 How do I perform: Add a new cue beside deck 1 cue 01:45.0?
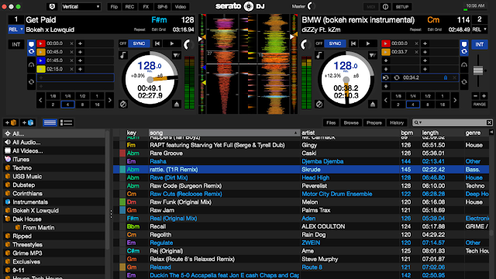80,60
